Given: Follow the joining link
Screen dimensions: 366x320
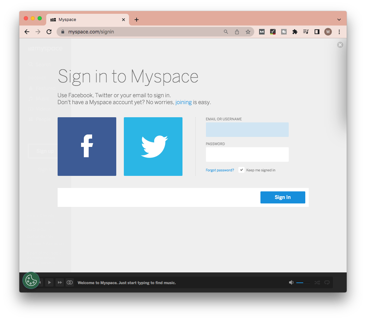Looking at the screenshot, I should pyautogui.click(x=183, y=102).
